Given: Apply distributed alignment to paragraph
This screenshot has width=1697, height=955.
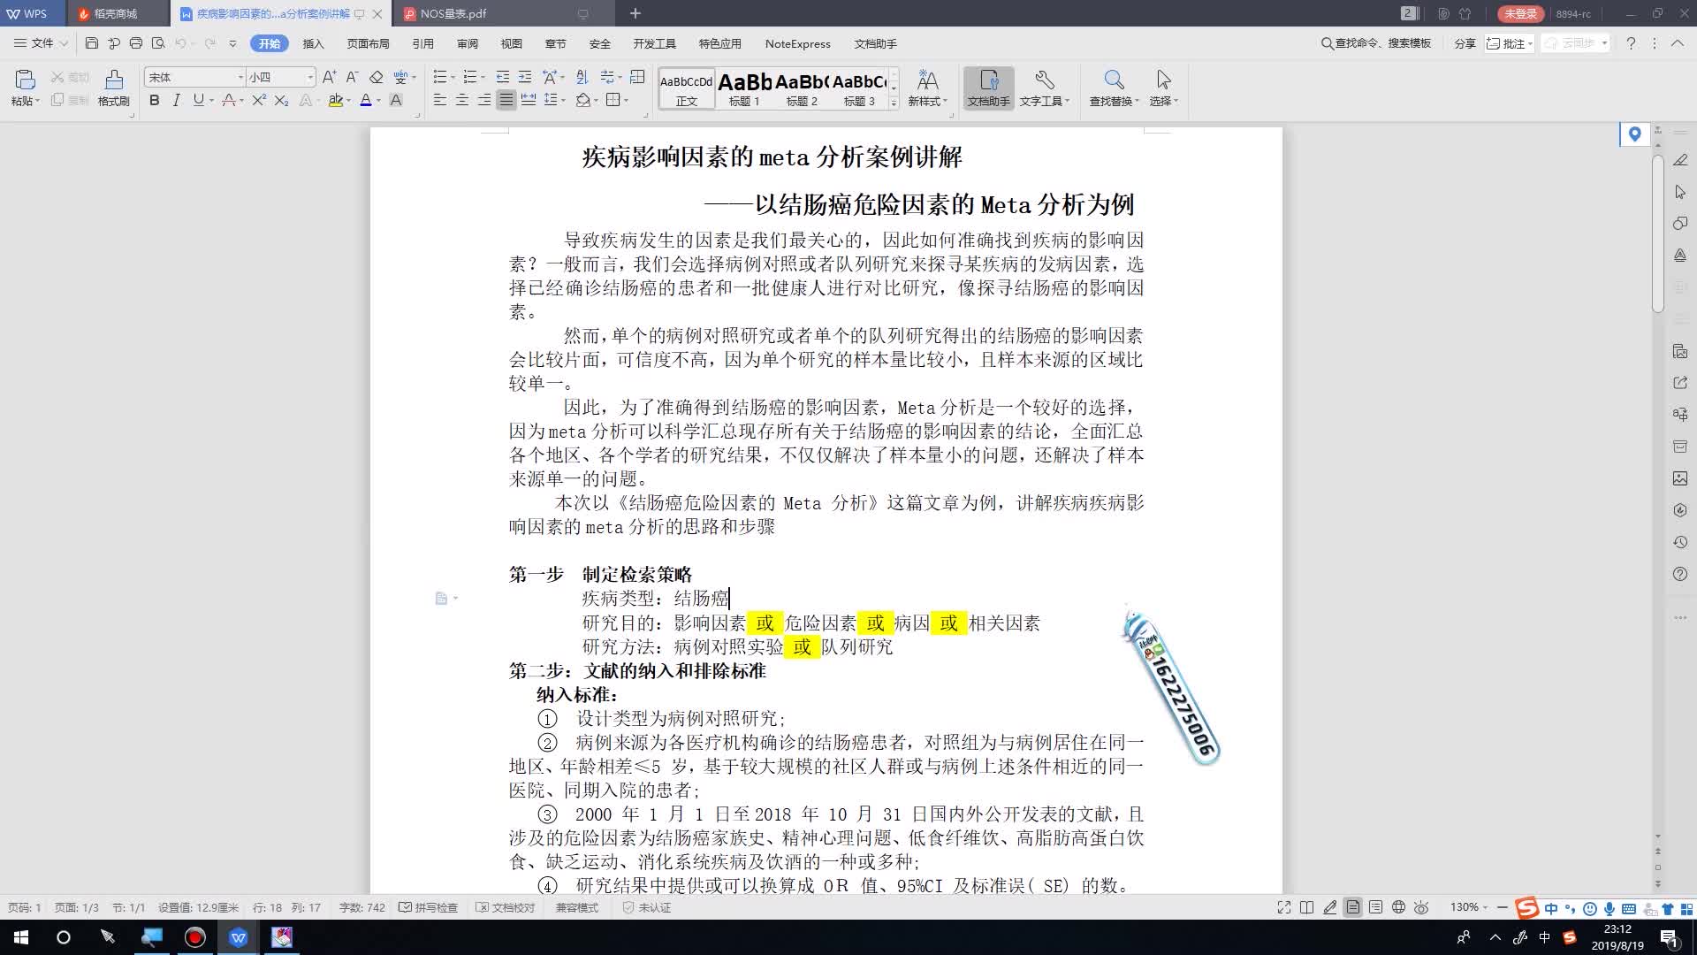Looking at the screenshot, I should 529,100.
